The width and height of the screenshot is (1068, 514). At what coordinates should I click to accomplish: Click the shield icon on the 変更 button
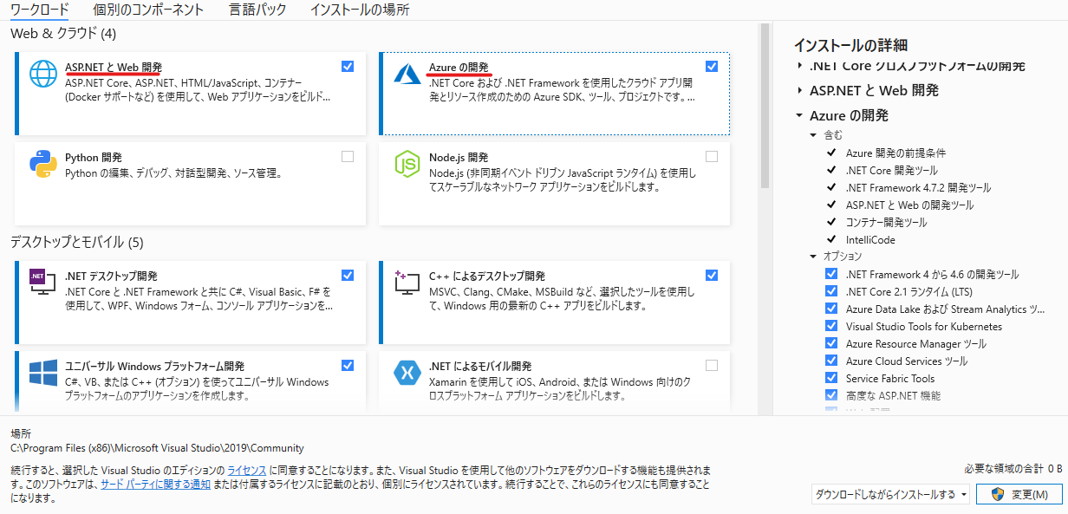pyautogui.click(x=998, y=494)
